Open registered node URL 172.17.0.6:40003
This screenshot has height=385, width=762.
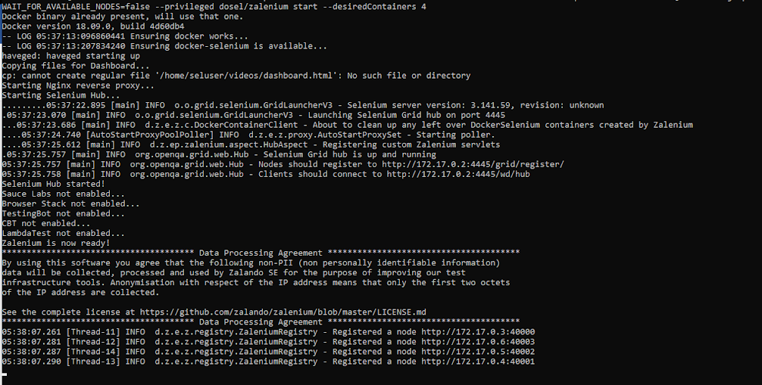click(478, 341)
